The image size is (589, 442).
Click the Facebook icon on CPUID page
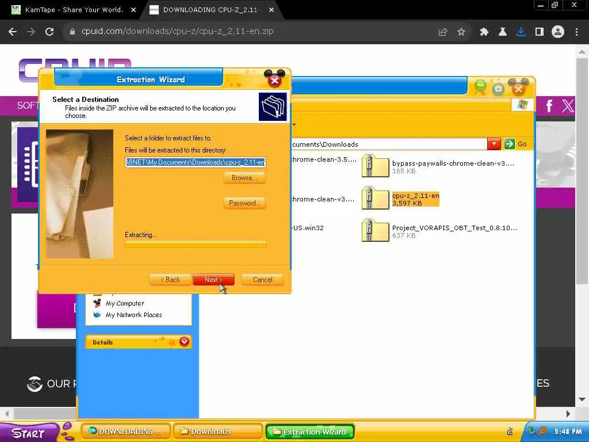pos(549,106)
